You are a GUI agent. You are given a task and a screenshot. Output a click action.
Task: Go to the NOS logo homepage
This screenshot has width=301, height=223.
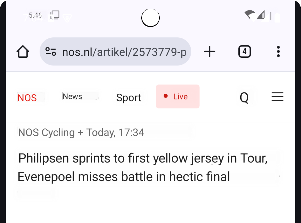coord(27,98)
